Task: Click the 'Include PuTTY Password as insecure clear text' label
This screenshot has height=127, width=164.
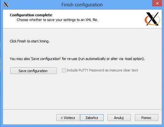Action: pyautogui.click(x=102, y=70)
